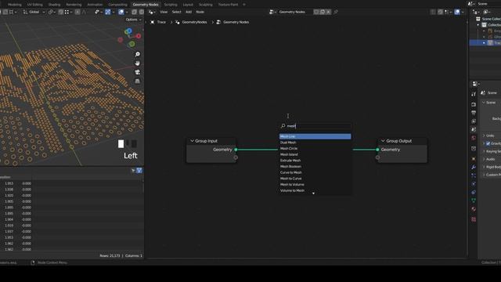Toggle viewport X-ray button
Viewport: 501px width, 282px height.
click(134, 12)
